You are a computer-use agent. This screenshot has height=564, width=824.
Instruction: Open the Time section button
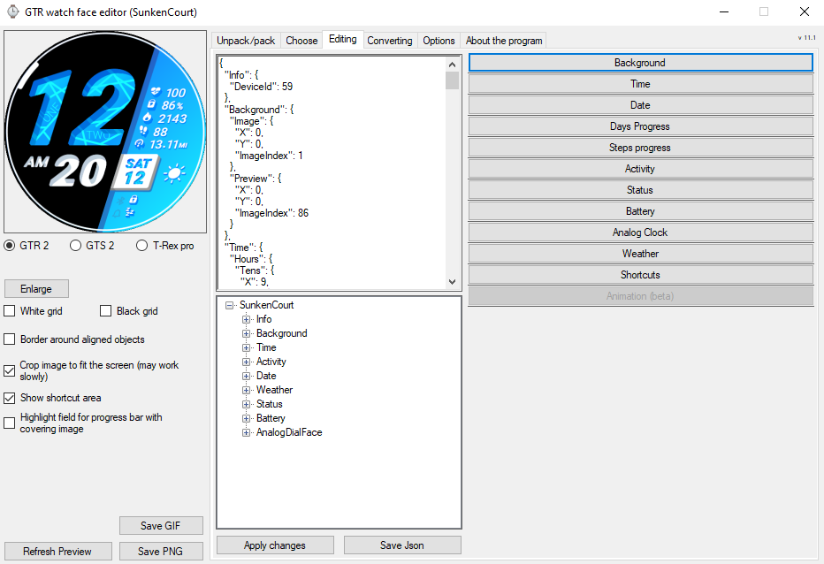pyautogui.click(x=641, y=84)
